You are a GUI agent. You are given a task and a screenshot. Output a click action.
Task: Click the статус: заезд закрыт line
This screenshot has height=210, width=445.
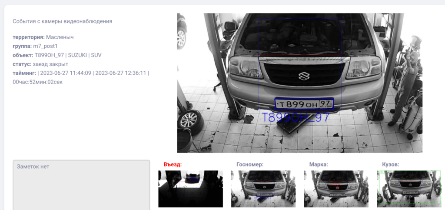[x=40, y=64]
